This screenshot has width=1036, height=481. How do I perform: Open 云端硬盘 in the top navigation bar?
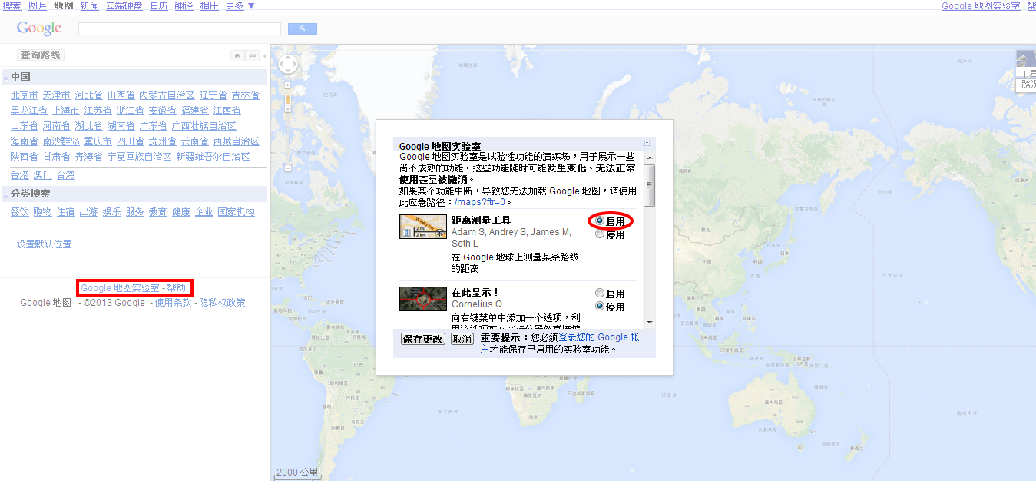pyautogui.click(x=124, y=5)
